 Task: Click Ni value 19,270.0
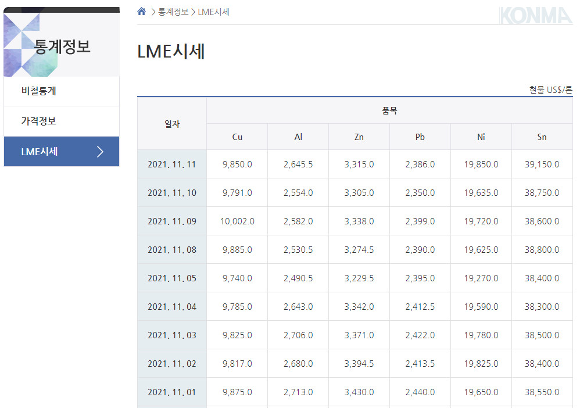pos(481,278)
